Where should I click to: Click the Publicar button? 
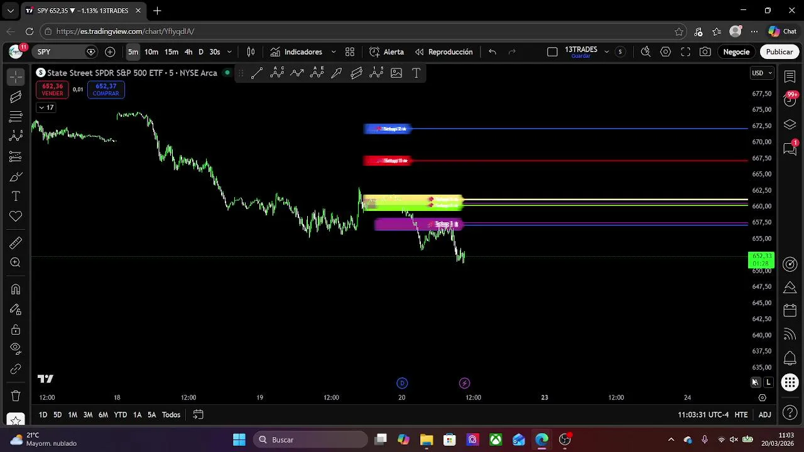coord(780,52)
